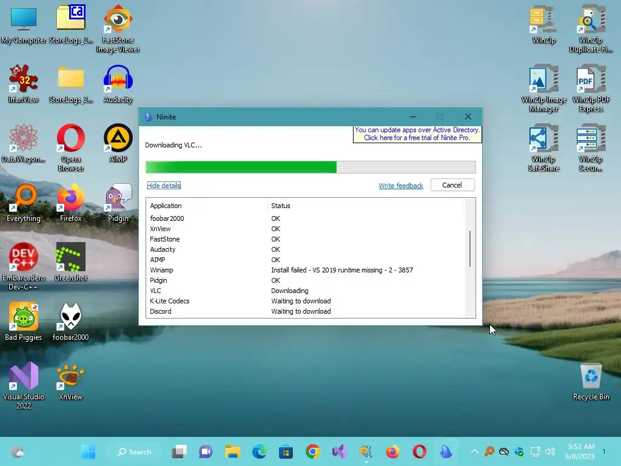Launch Visual Studio 2022 desktop icon
The width and height of the screenshot is (621, 466).
(x=24, y=385)
